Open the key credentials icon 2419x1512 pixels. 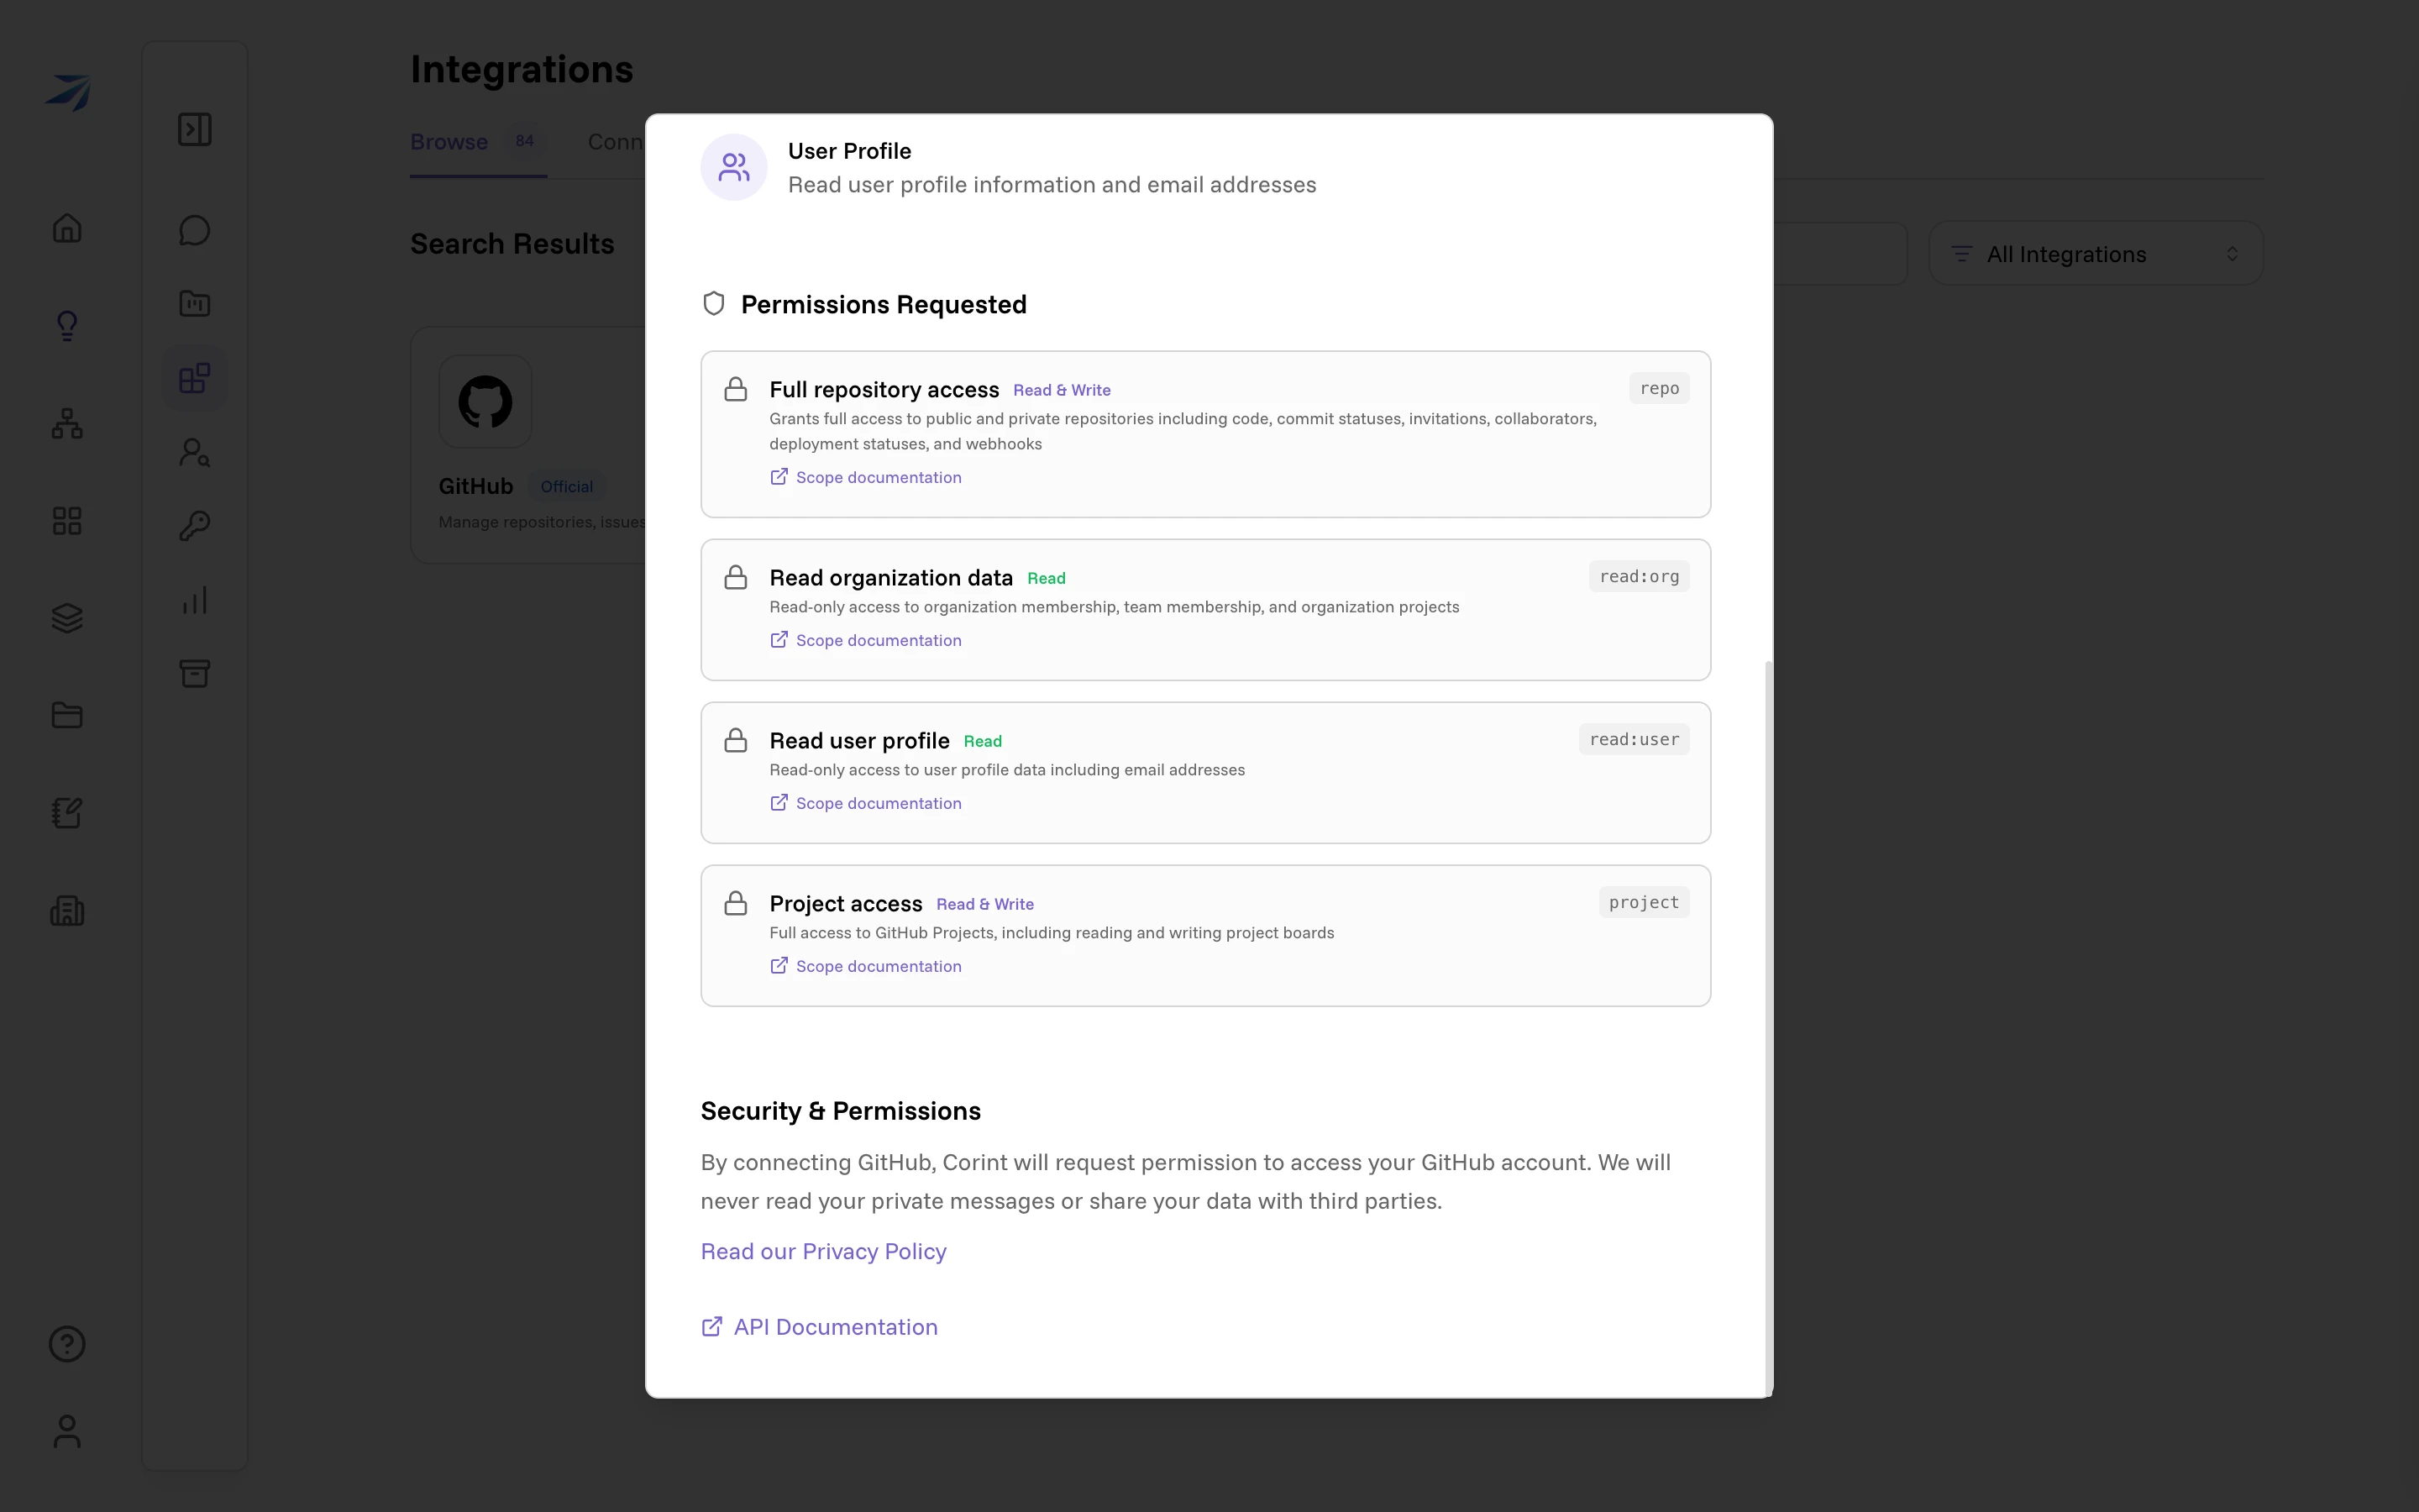coord(195,526)
